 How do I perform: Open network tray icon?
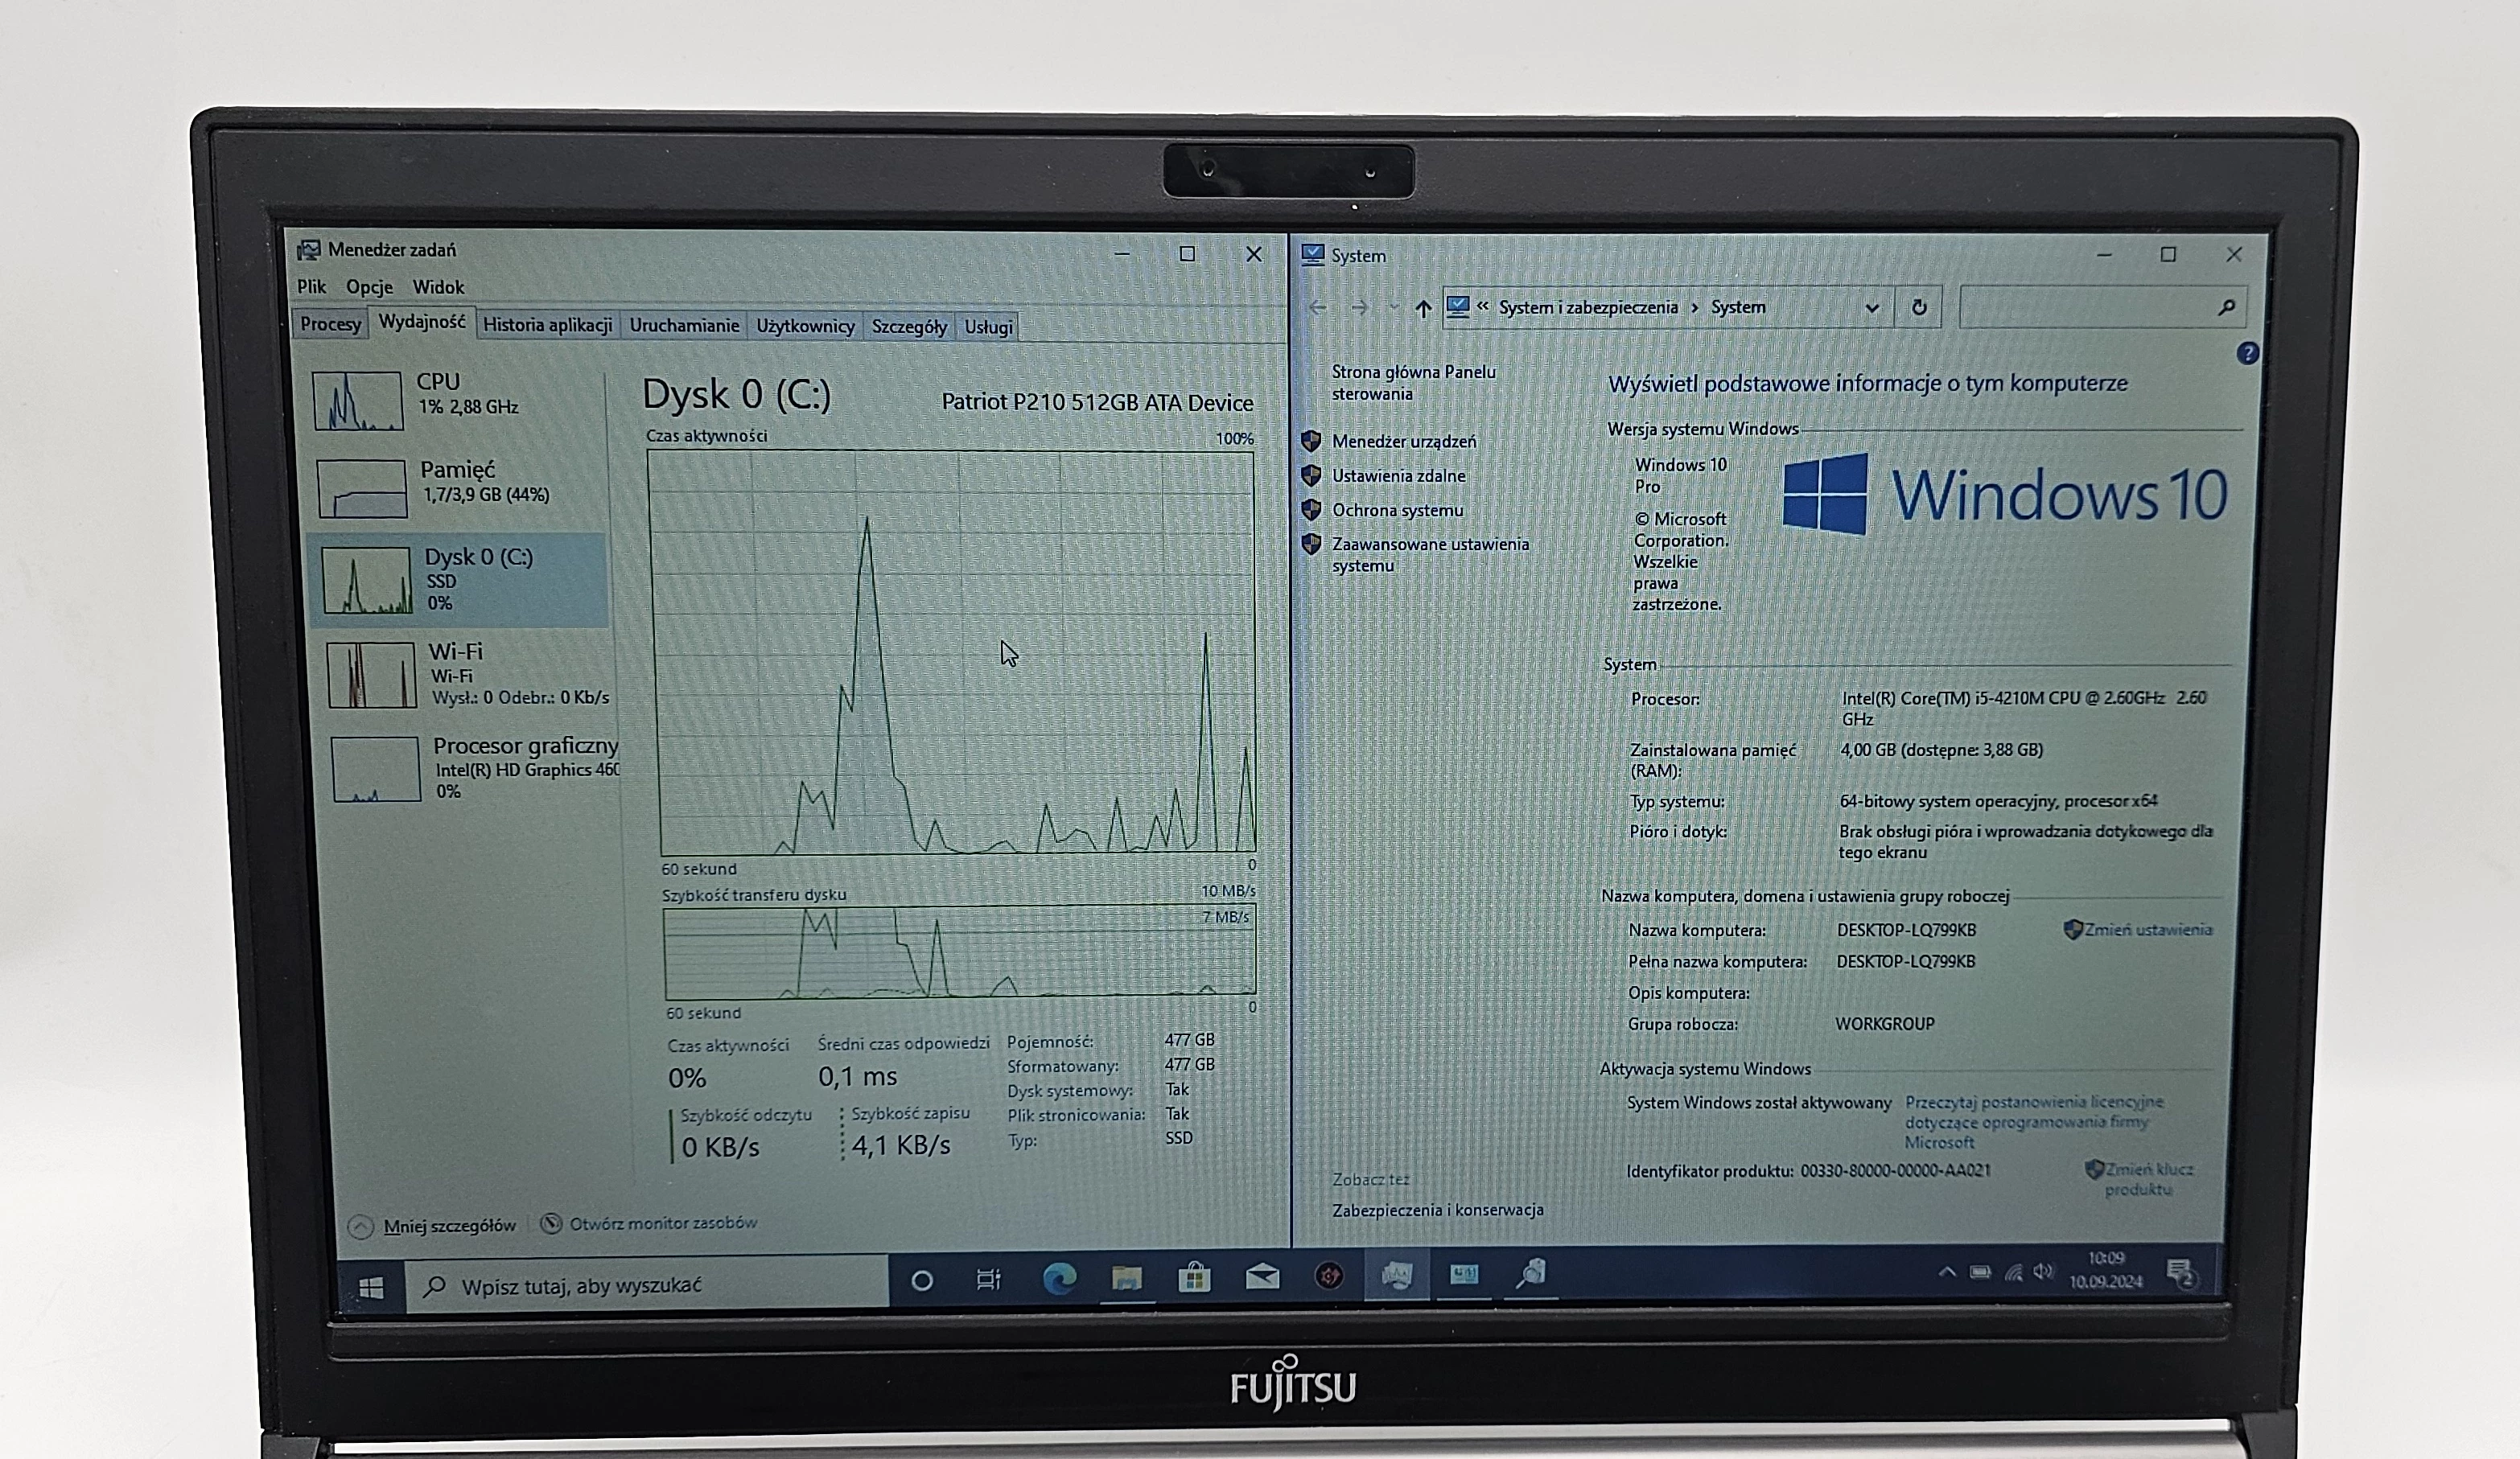point(2013,1271)
